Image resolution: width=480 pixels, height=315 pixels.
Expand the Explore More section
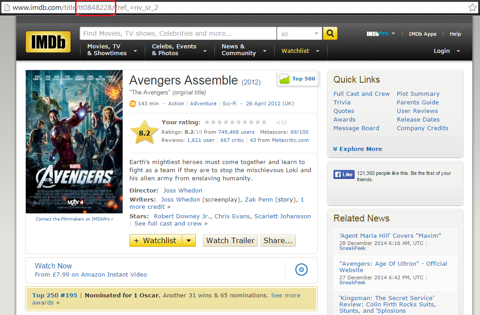click(x=357, y=149)
